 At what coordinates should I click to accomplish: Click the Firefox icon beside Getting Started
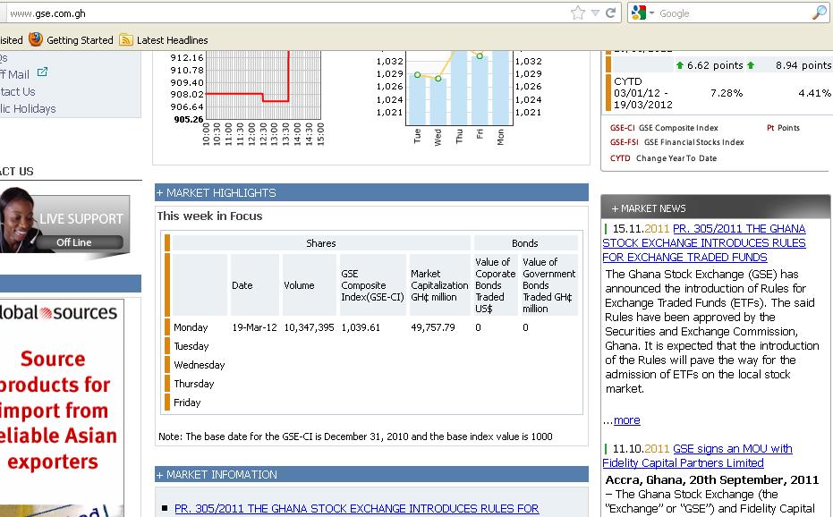coord(36,39)
